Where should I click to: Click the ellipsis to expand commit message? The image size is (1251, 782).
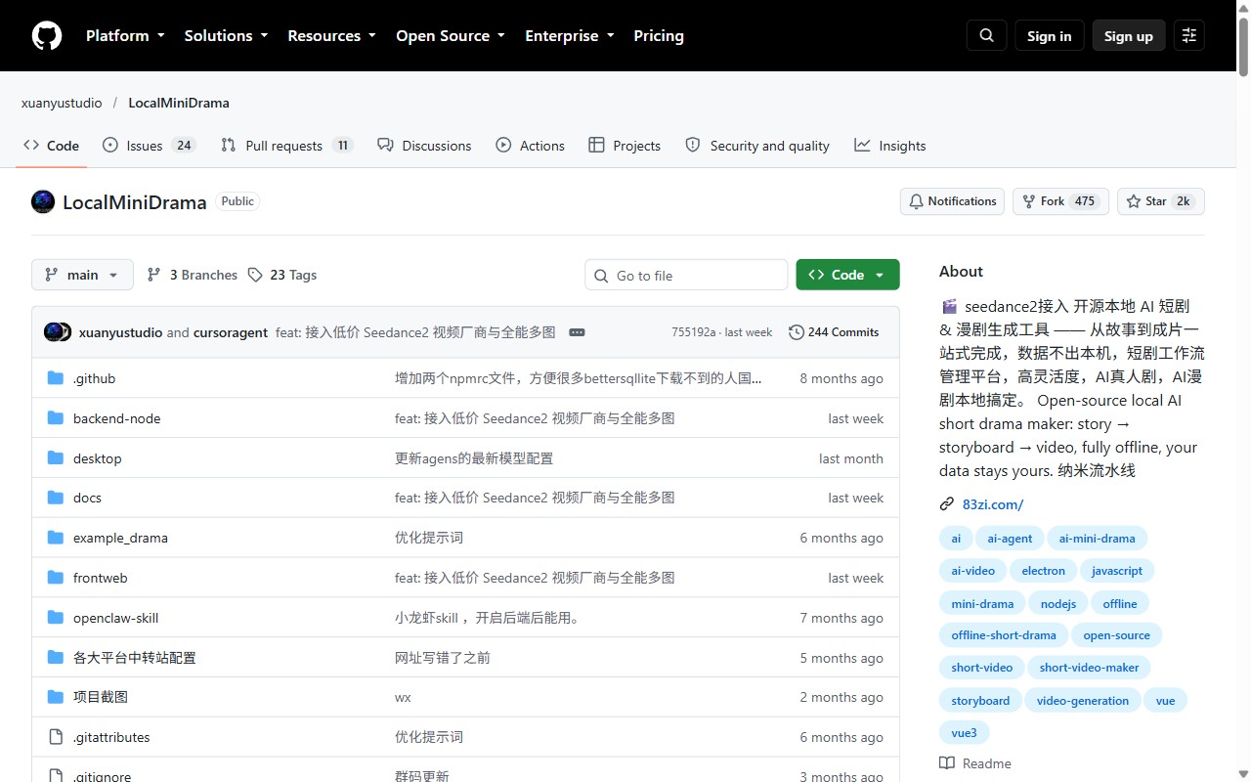(x=577, y=332)
